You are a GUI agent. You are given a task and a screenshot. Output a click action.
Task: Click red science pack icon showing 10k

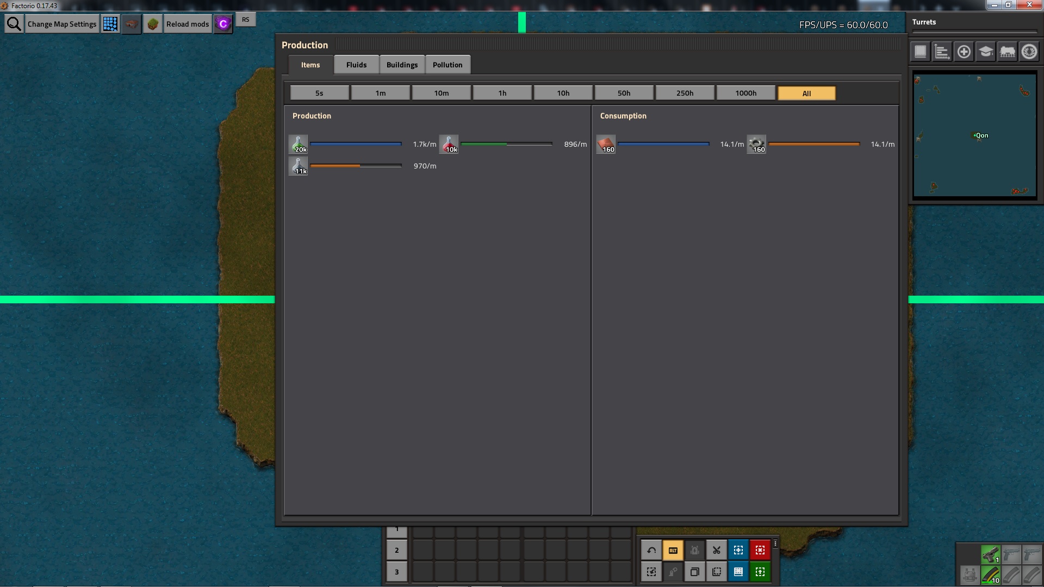[x=449, y=144]
